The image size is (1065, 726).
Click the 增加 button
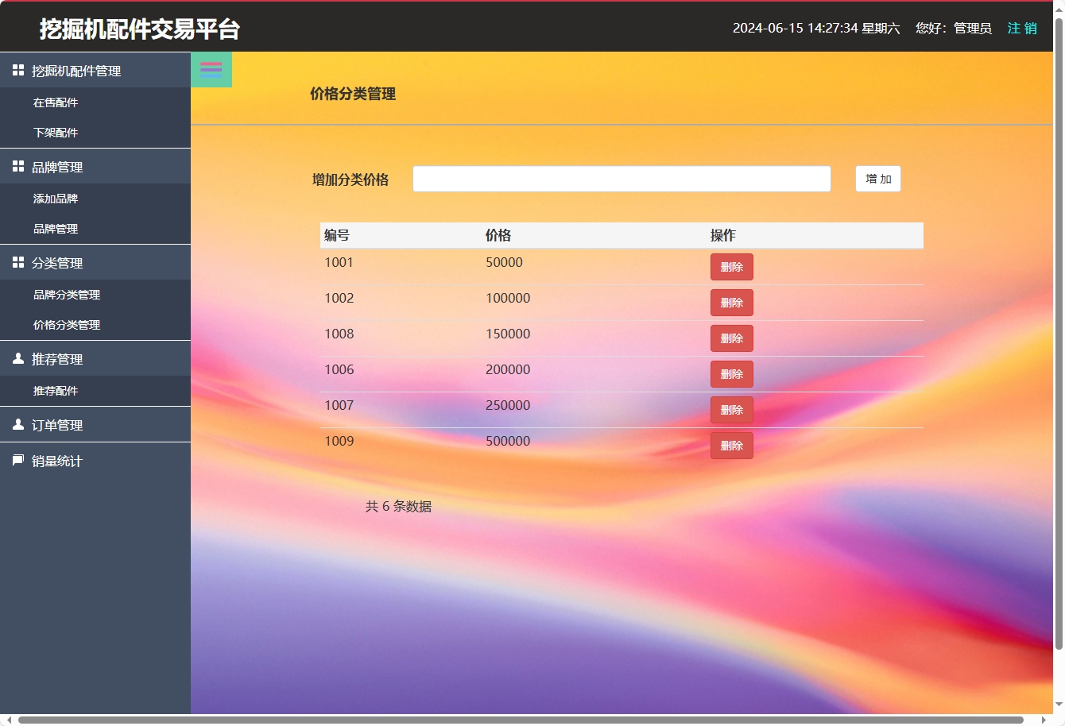click(x=877, y=179)
